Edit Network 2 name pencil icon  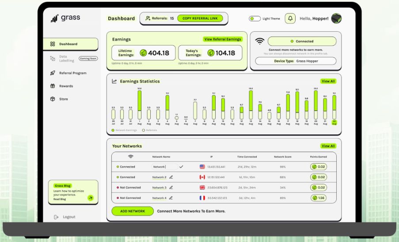point(171,177)
